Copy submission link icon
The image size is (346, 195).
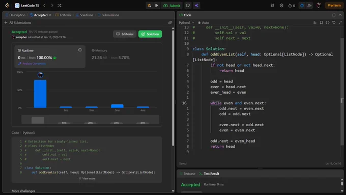pos(170,22)
